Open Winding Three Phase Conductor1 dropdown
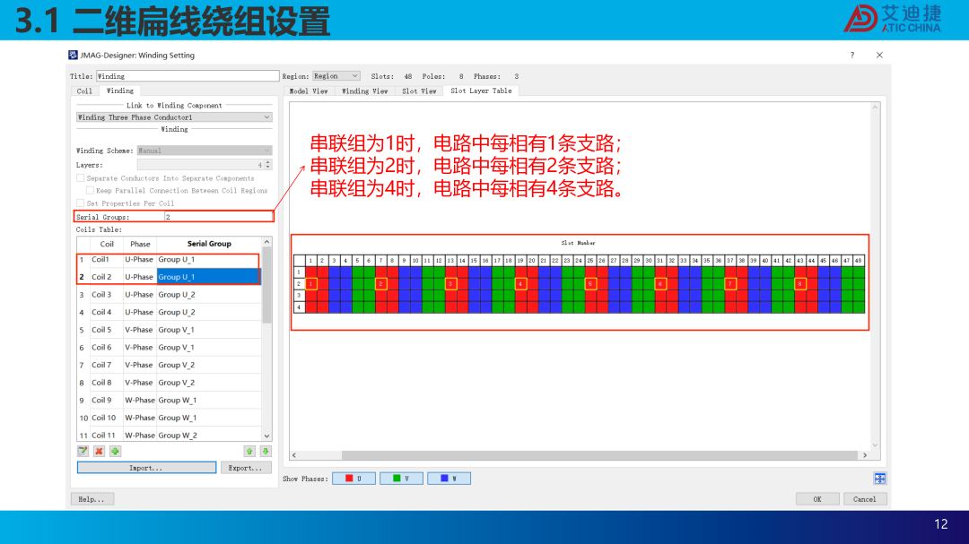Screen dimensions: 969x544 (174, 117)
